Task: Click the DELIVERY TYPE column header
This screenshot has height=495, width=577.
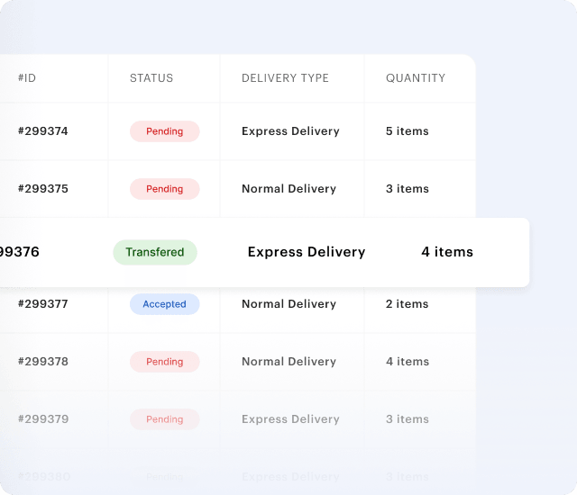Action: pos(285,78)
